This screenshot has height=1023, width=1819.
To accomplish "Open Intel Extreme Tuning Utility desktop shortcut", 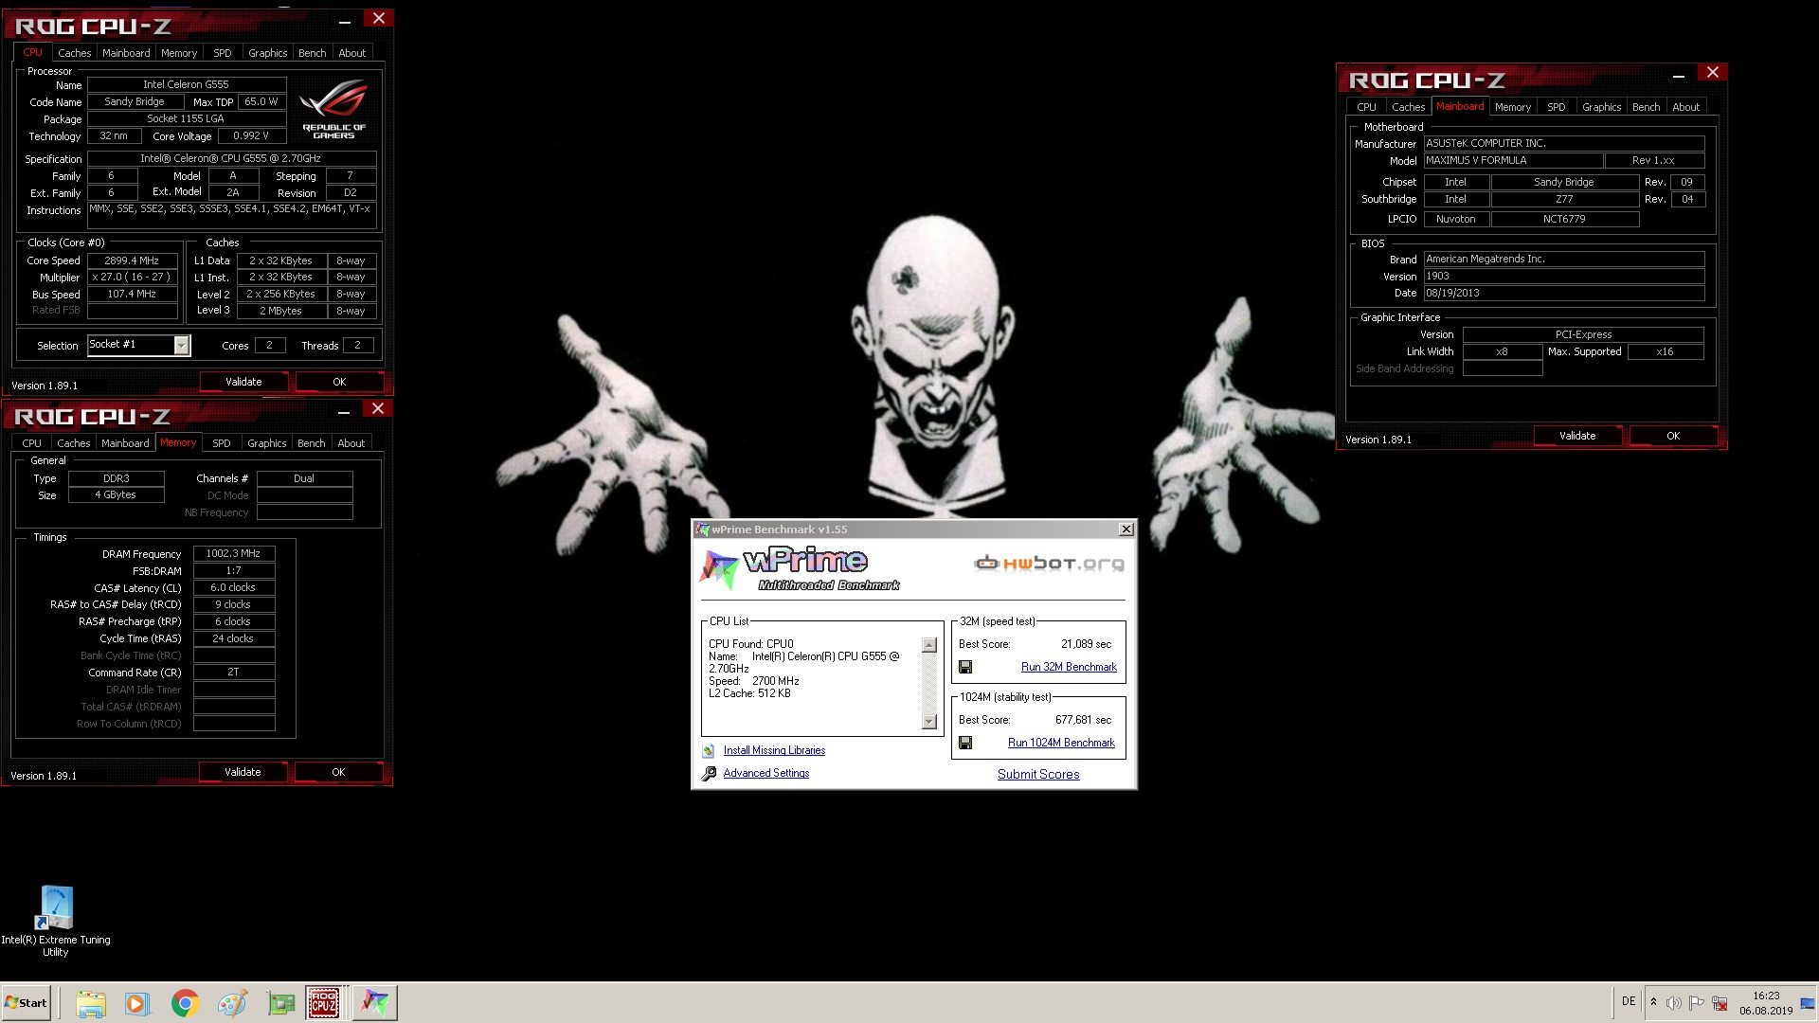I will point(55,922).
